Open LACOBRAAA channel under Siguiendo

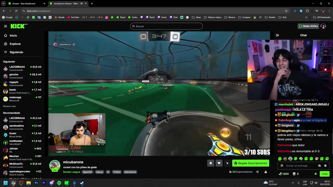tap(23, 68)
